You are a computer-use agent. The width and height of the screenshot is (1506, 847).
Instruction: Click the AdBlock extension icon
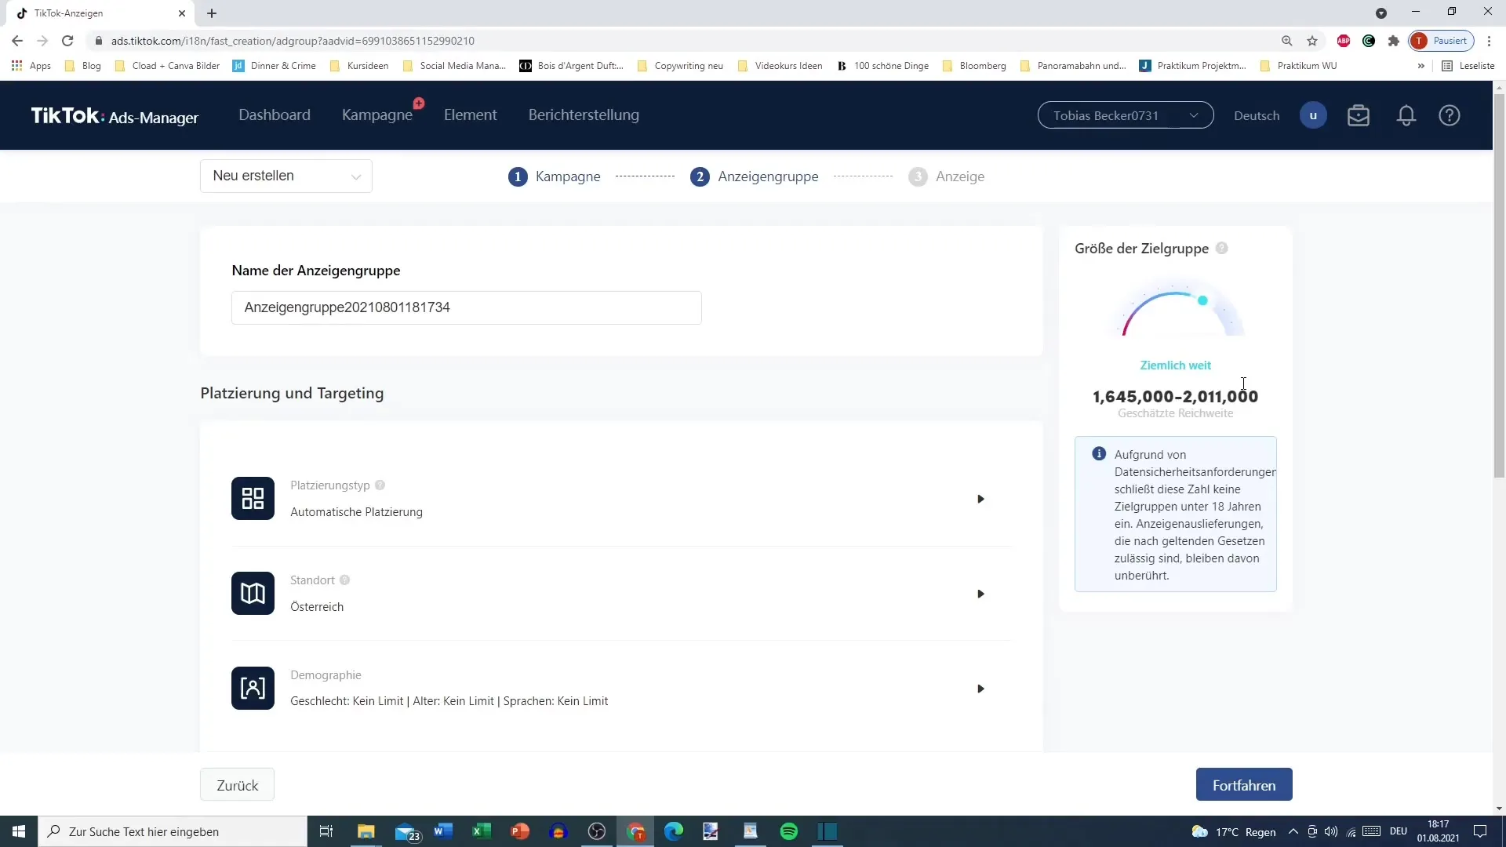tap(1344, 41)
